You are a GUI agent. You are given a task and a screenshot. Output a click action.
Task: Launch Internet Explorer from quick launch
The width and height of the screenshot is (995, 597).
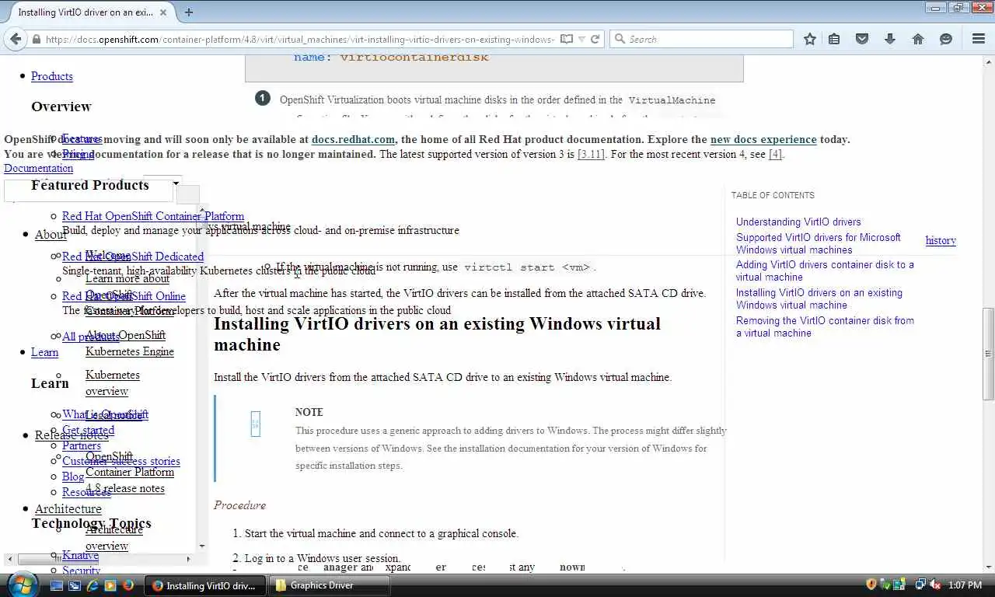(93, 585)
